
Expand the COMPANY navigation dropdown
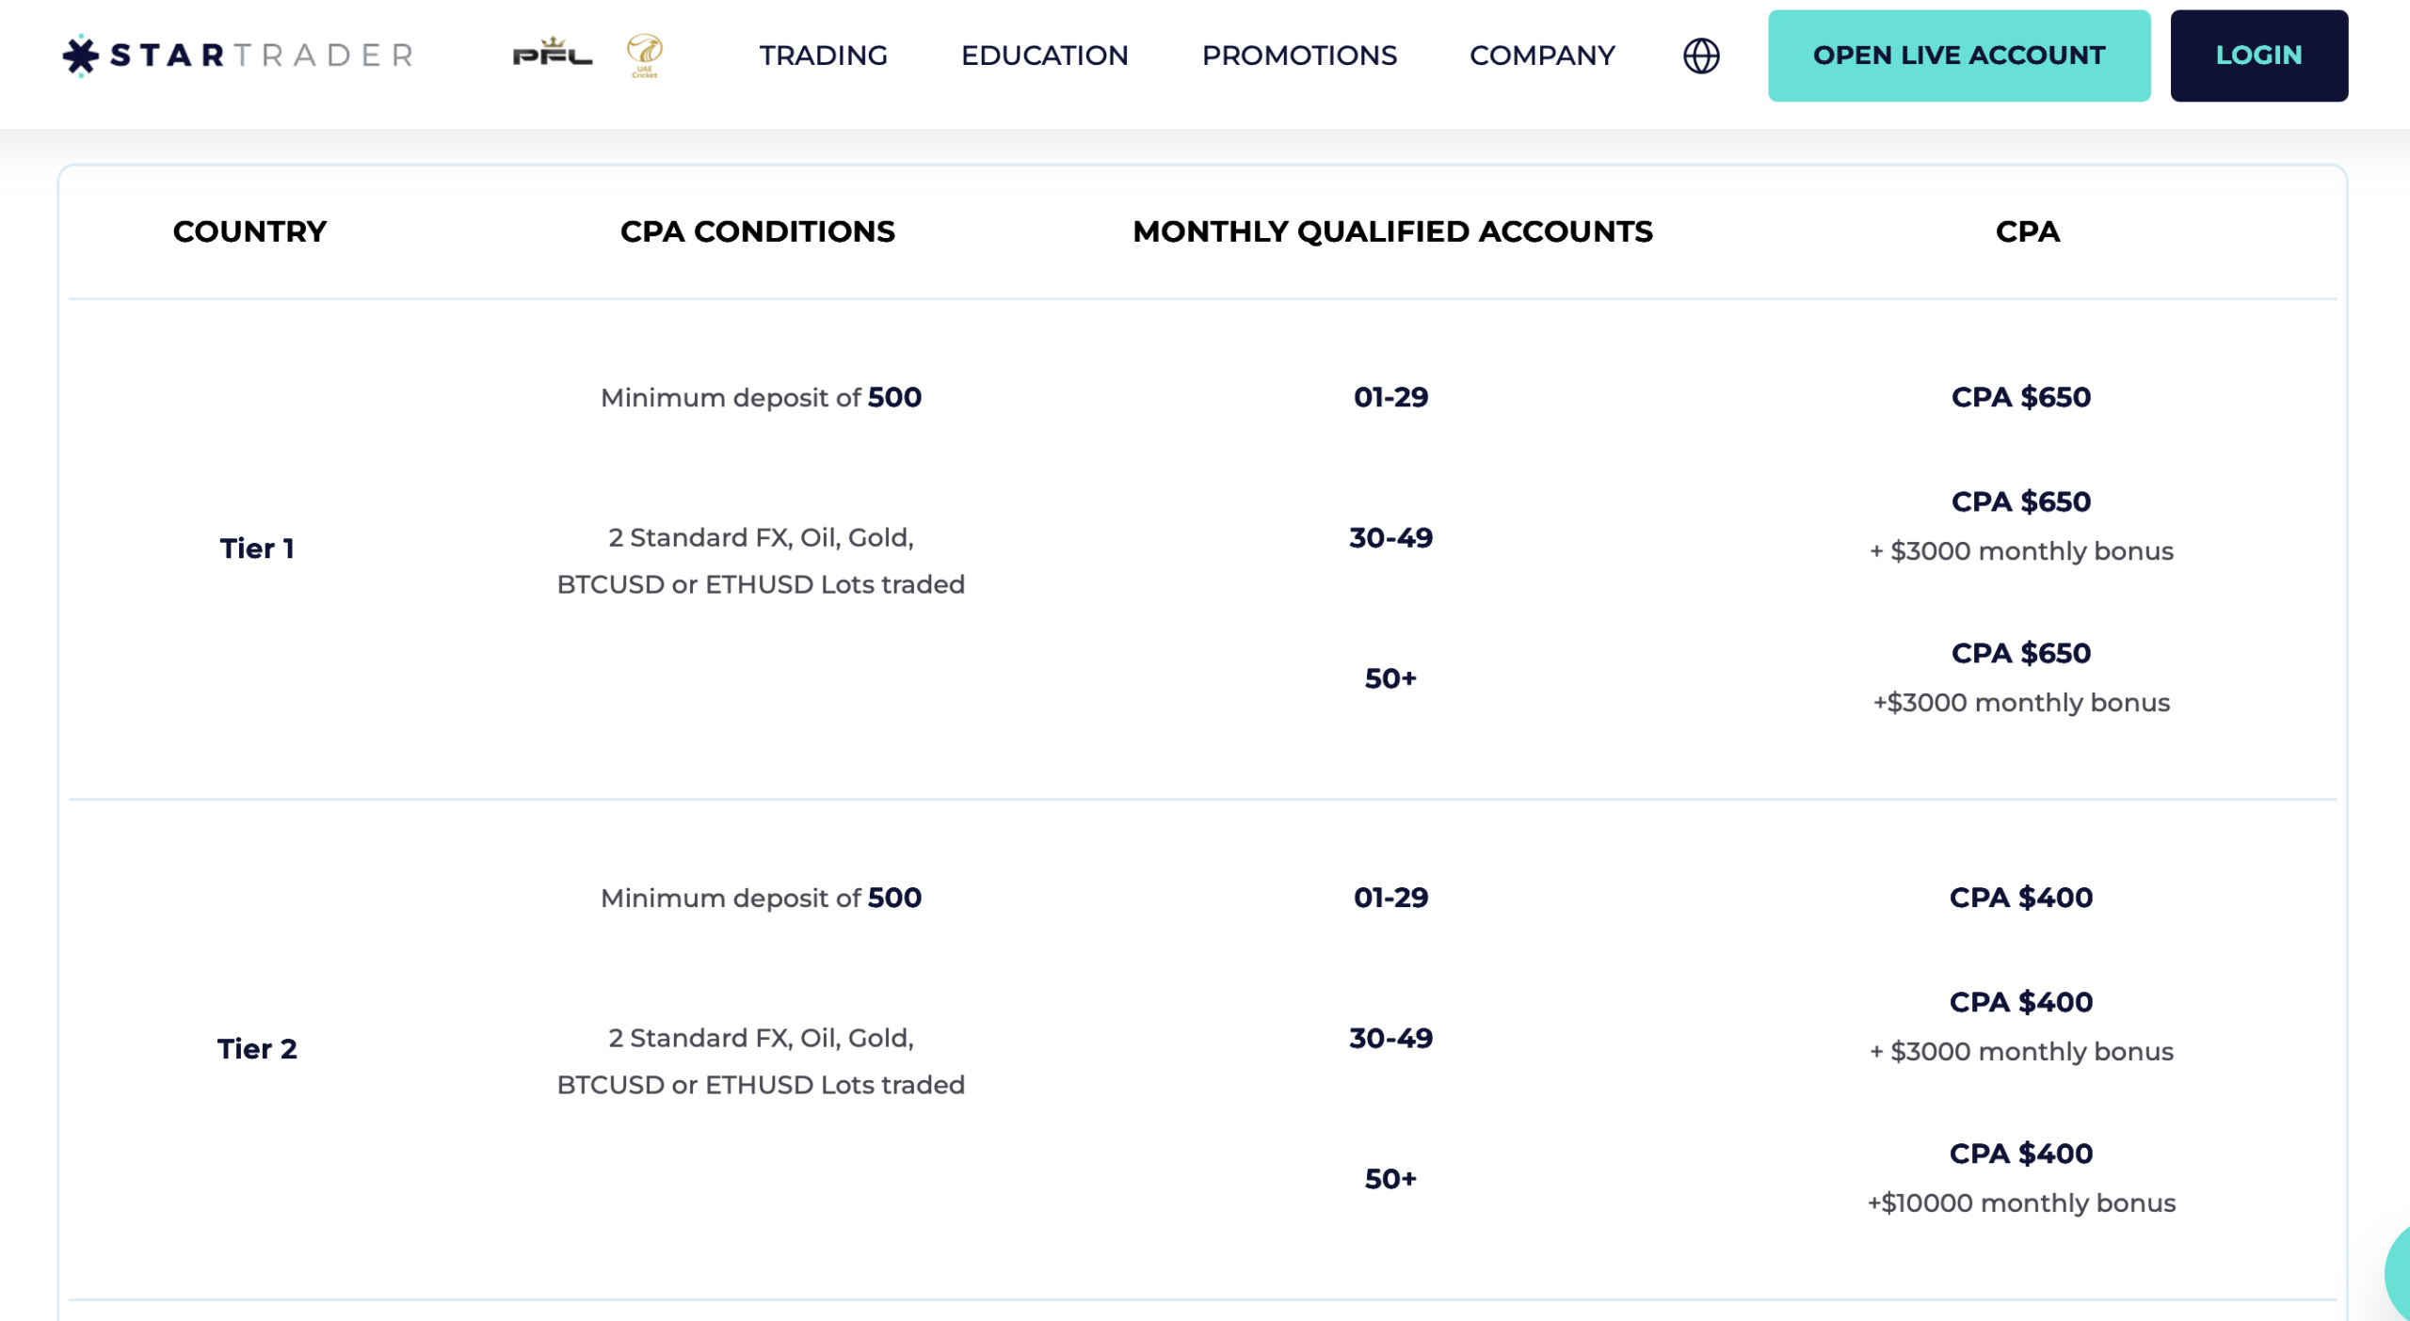coord(1542,56)
